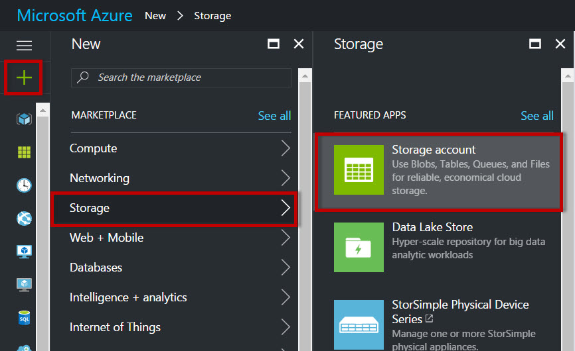Close the Storage blade
This screenshot has width=575, height=351.
pyautogui.click(x=560, y=44)
